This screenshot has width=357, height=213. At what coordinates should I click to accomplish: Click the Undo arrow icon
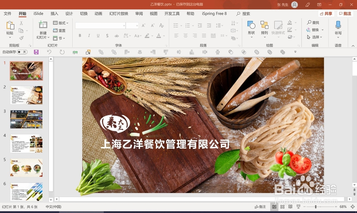[x=49, y=52]
